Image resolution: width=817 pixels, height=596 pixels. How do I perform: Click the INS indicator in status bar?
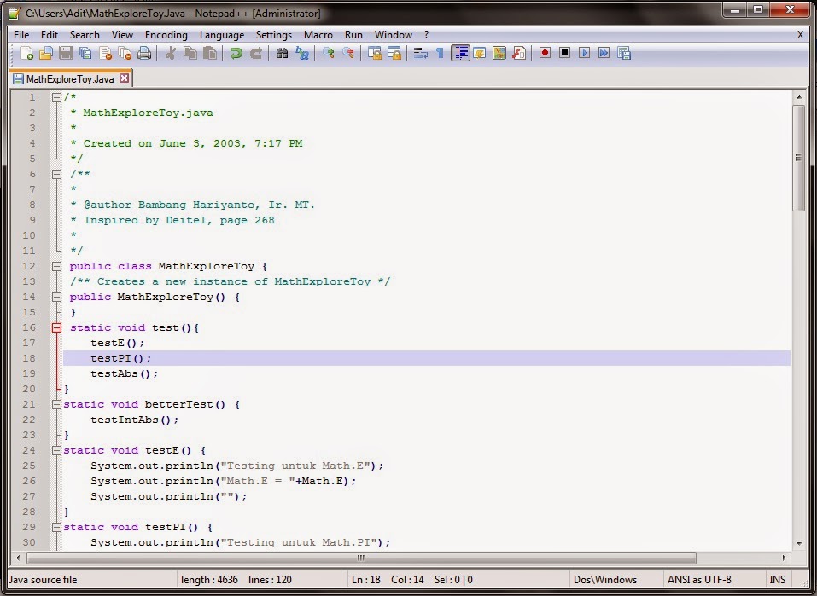778,579
